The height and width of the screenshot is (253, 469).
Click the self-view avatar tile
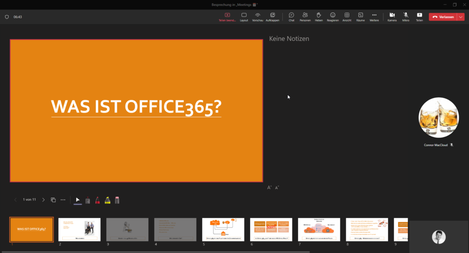click(439, 237)
